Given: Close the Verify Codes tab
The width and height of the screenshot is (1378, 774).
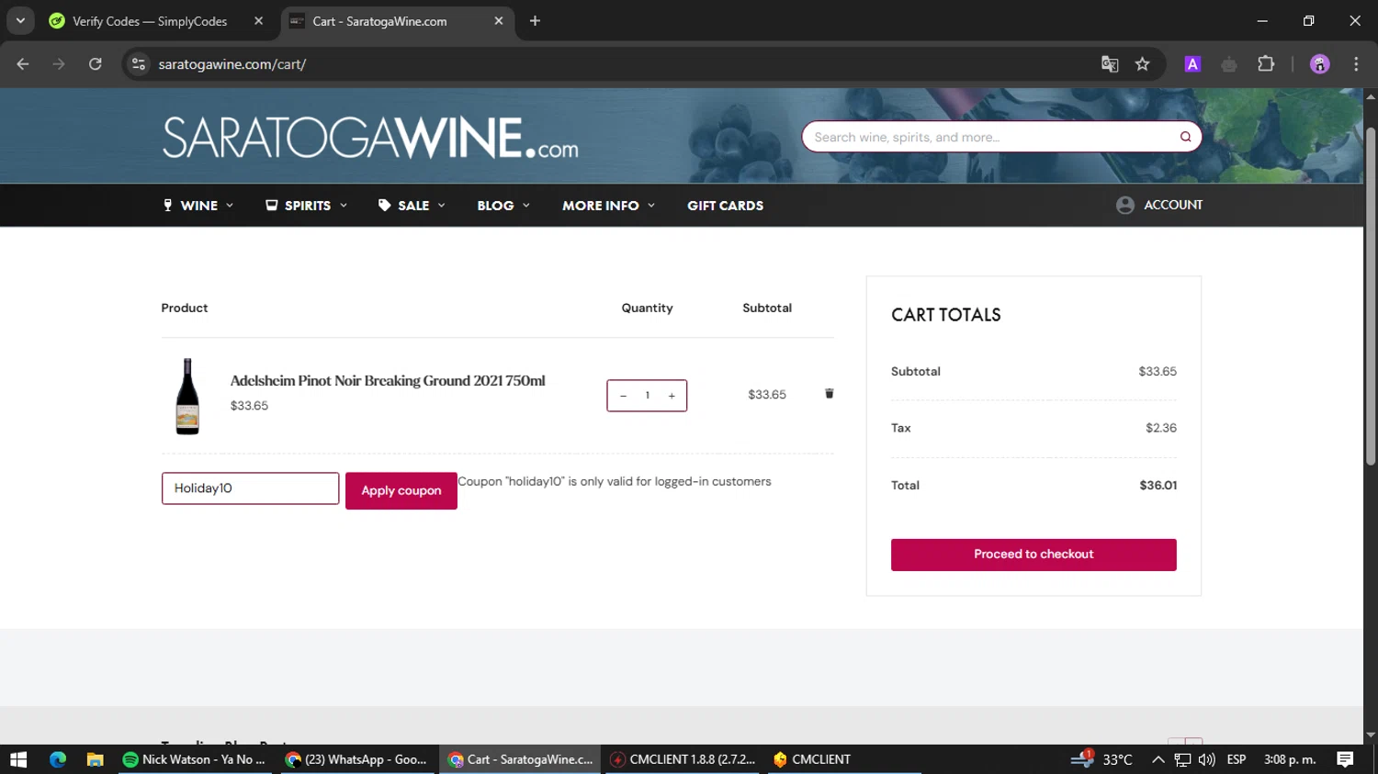Looking at the screenshot, I should coord(258,21).
